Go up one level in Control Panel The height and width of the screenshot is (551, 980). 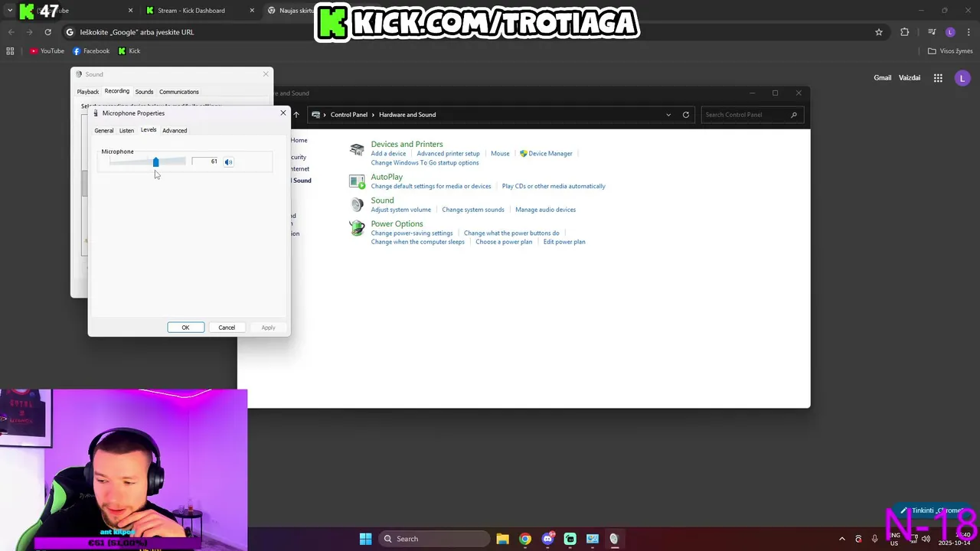click(x=296, y=115)
